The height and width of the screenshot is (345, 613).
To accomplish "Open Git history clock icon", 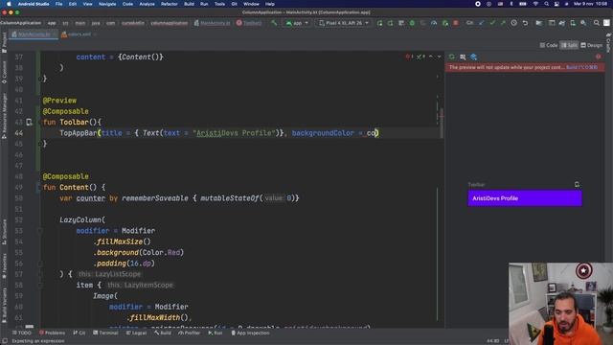I will (513, 23).
